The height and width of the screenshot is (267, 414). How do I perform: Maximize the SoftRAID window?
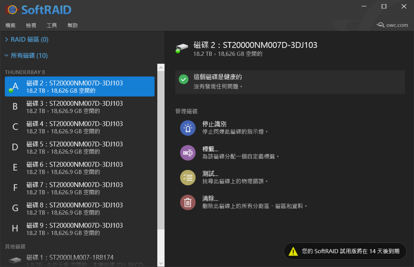tap(384, 6)
